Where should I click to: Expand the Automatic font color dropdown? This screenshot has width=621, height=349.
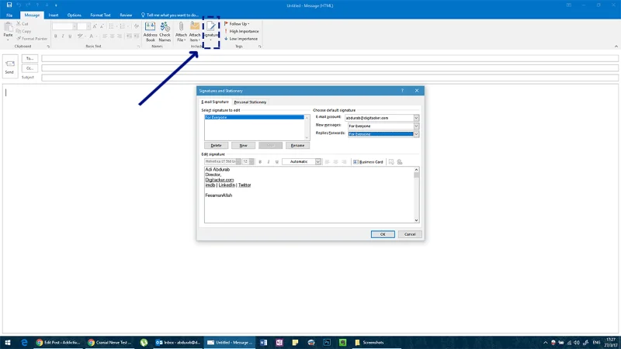pos(317,162)
